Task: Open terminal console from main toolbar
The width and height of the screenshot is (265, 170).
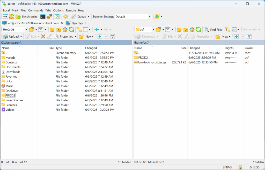Action: tap(43, 17)
